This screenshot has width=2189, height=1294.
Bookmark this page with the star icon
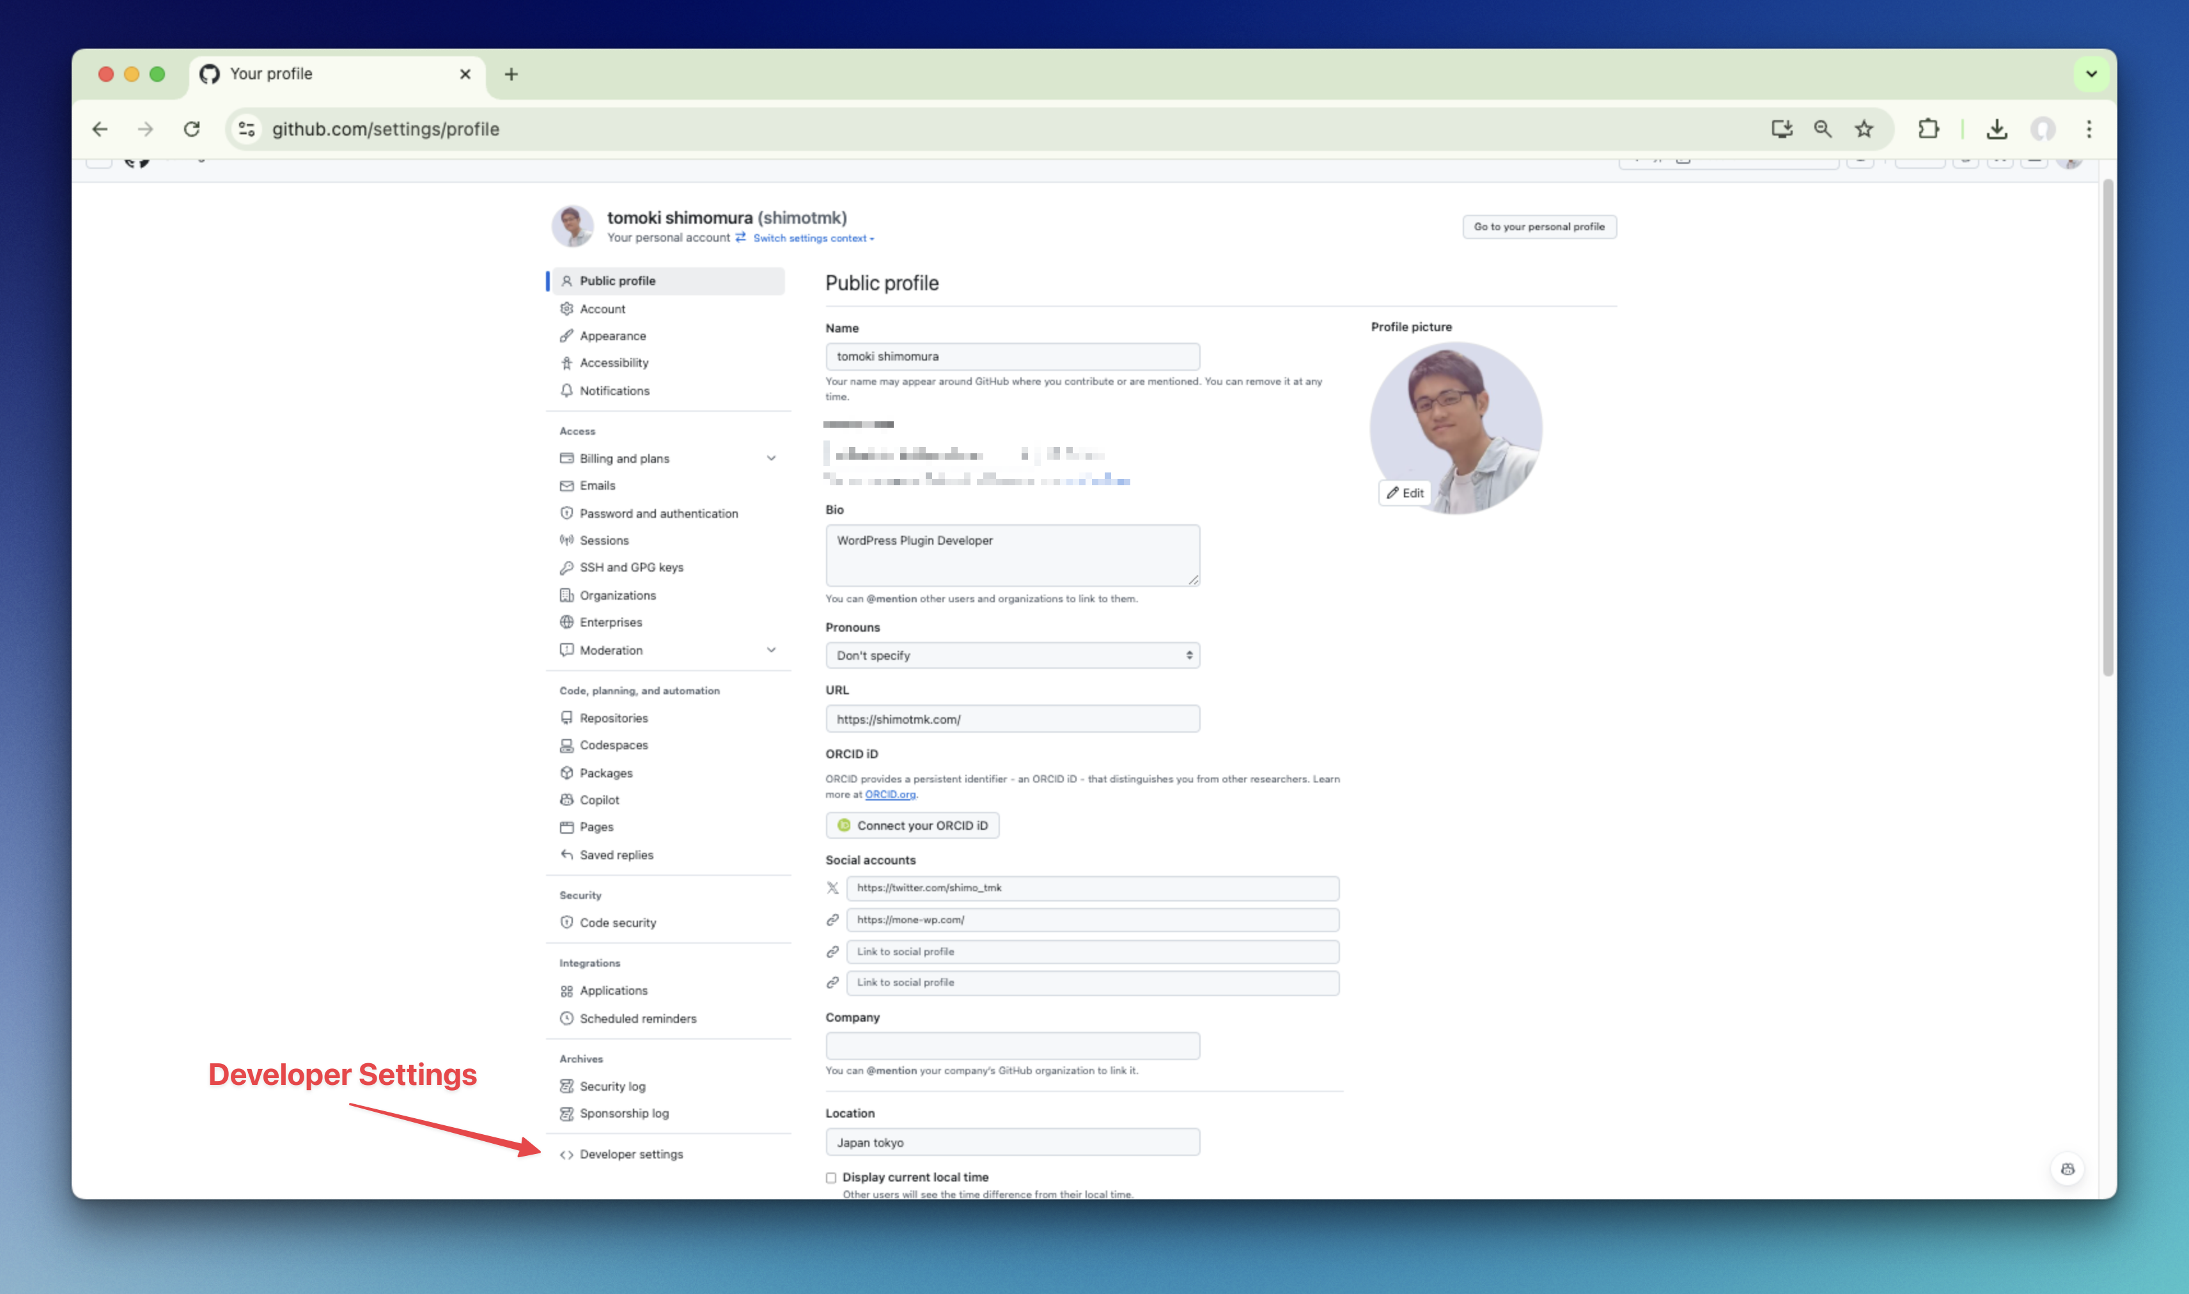click(1864, 129)
